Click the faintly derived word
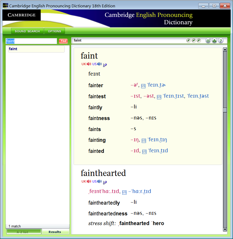This screenshot has height=239, width=233. 95,107
